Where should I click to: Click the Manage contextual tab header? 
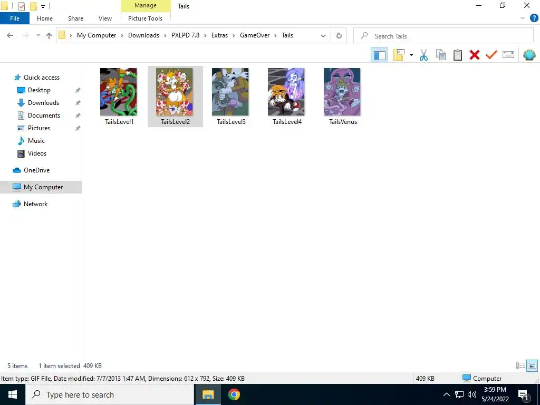146,6
